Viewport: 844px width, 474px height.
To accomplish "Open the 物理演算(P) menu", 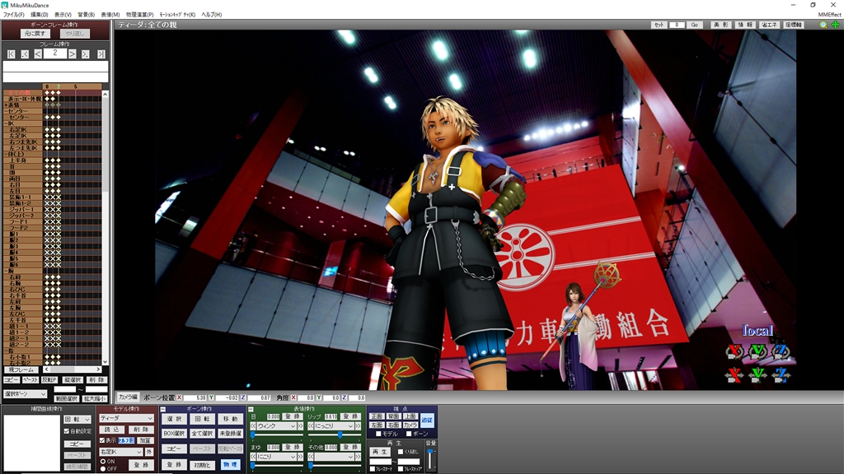I will 139,15.
